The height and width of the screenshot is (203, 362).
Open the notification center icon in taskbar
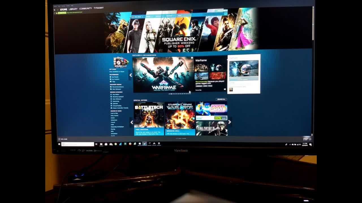pos(311,145)
